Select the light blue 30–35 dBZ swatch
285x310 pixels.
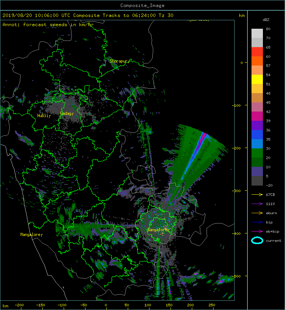click(257, 144)
